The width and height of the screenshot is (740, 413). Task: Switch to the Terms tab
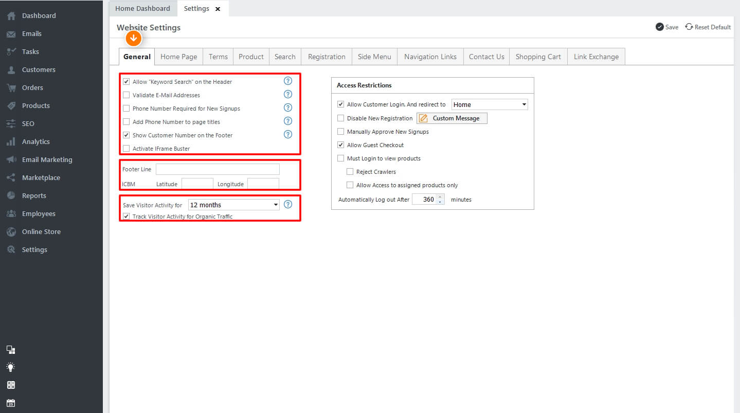pos(218,57)
